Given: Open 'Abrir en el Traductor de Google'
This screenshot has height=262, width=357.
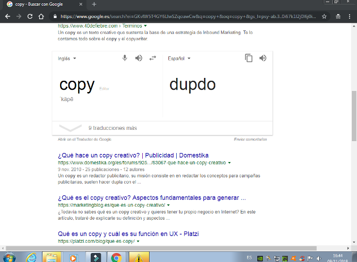Looking at the screenshot, I should pos(84,139).
